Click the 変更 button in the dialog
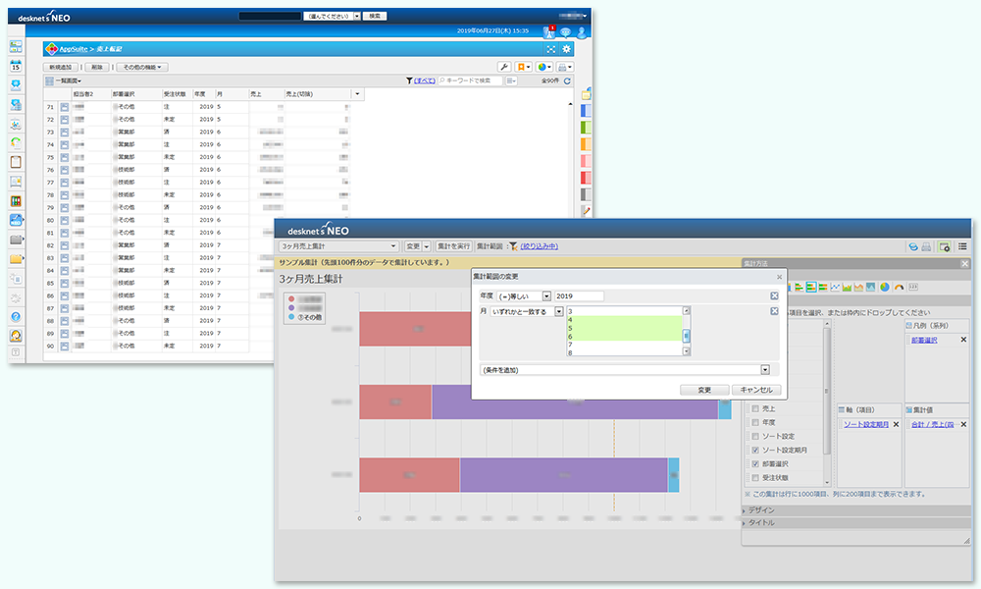Viewport: 981px width, 589px height. coord(704,390)
